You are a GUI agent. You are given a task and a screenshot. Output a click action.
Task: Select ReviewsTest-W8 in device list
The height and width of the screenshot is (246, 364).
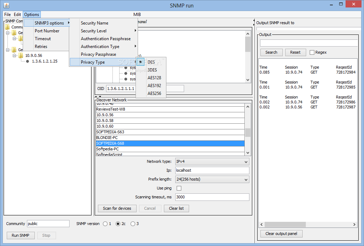point(170,109)
